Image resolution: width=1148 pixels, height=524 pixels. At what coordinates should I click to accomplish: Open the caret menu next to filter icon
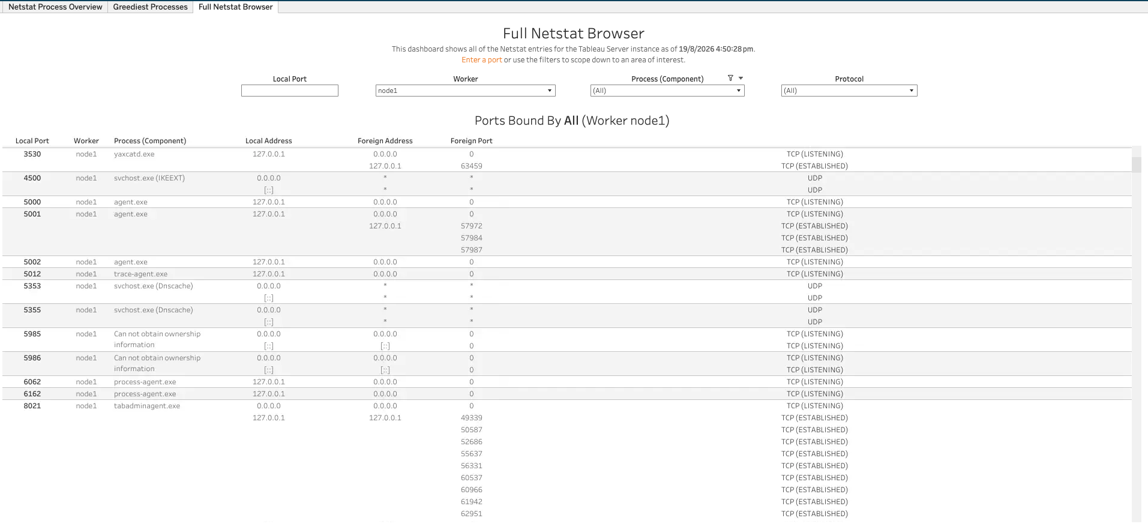(x=741, y=78)
